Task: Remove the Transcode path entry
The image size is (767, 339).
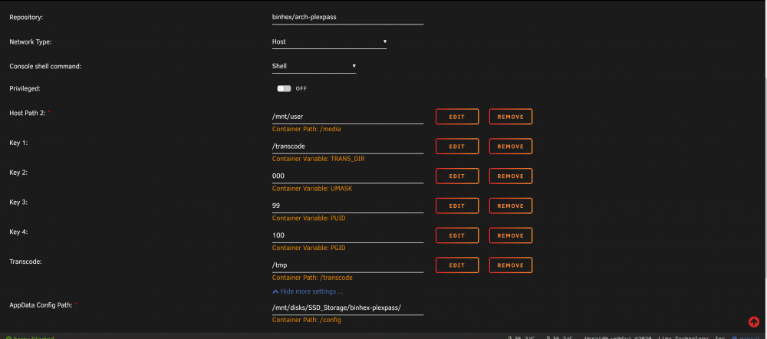Action: tap(511, 265)
